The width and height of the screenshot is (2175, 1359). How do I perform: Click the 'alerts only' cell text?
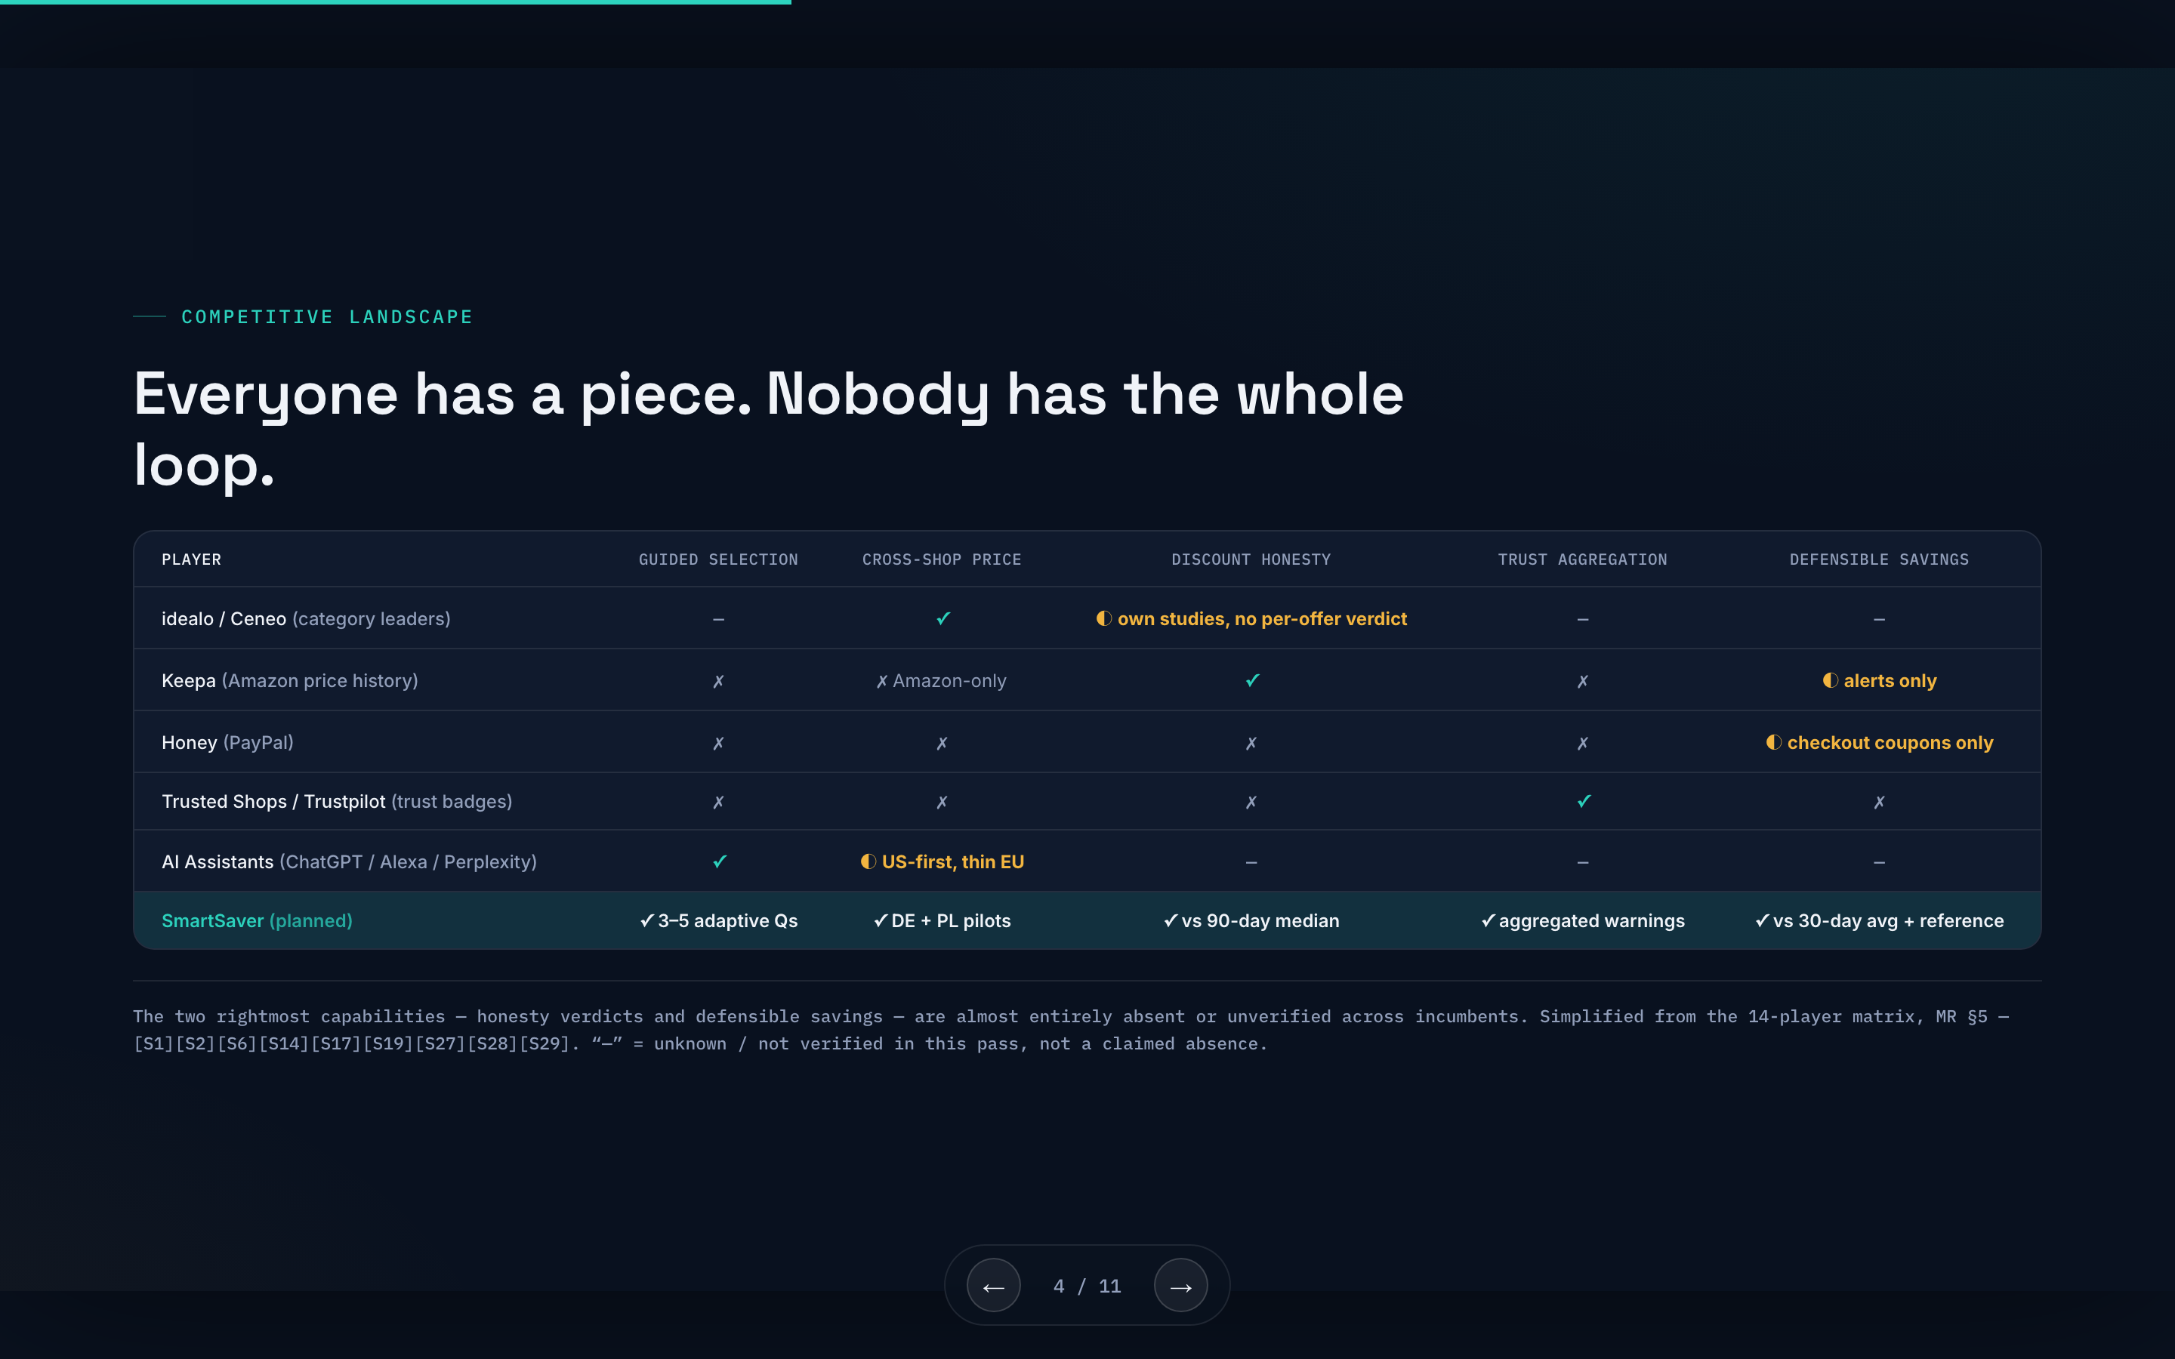[x=1890, y=680]
